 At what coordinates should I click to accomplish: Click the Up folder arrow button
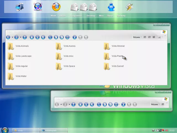click(25, 37)
